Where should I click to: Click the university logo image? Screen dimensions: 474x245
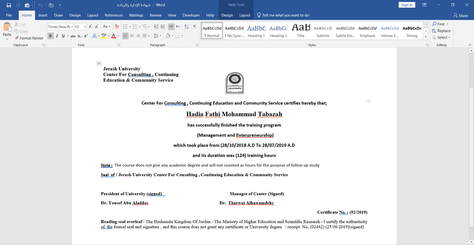pos(234,83)
